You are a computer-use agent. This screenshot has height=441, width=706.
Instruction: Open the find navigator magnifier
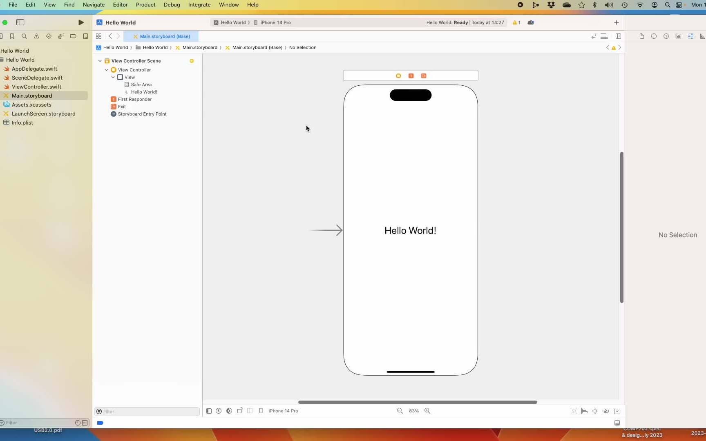24,36
